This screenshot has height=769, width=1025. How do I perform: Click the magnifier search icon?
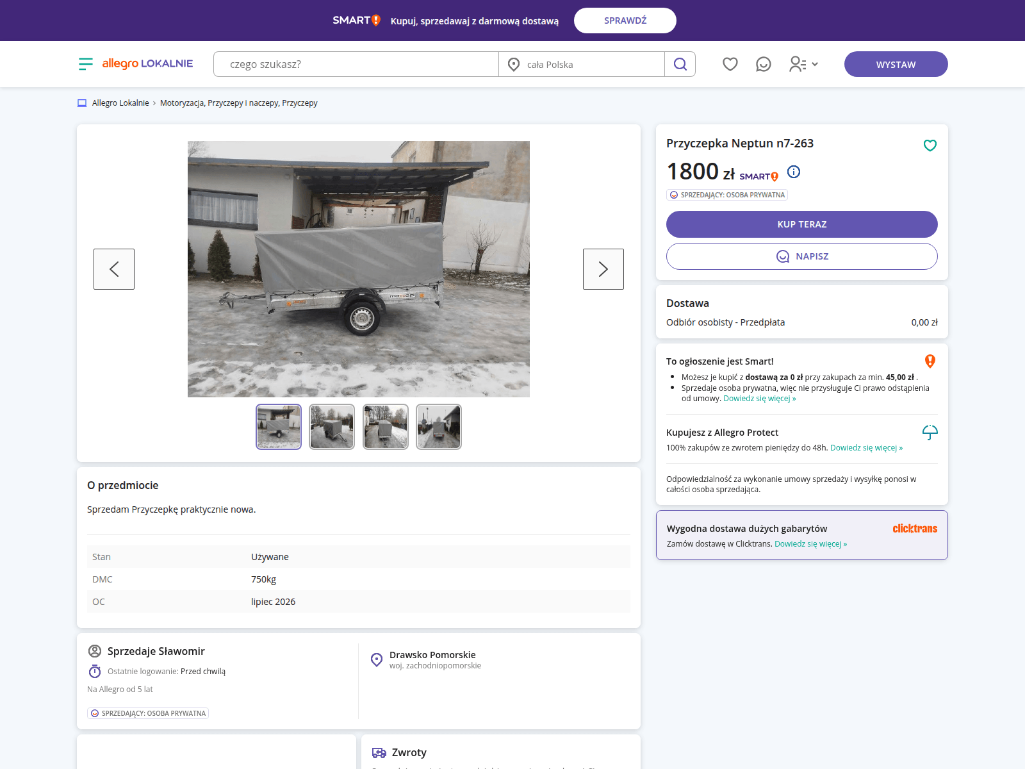coord(680,64)
